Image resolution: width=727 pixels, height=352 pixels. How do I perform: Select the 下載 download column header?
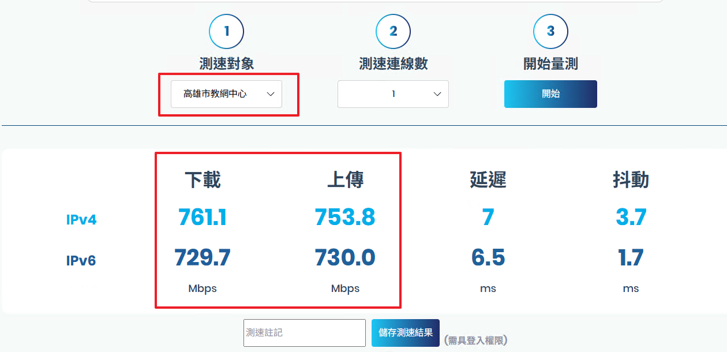click(x=202, y=179)
